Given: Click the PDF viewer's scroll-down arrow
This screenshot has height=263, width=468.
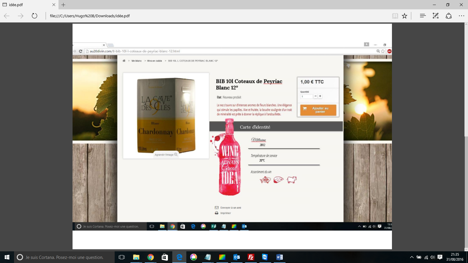Looking at the screenshot, I should tap(466, 249).
